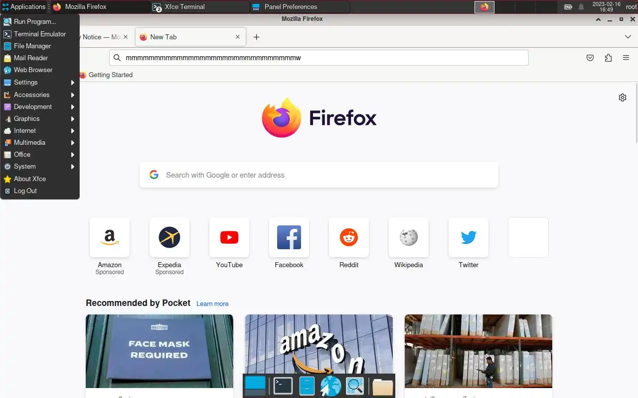Focus the Search with Google field

click(x=319, y=175)
